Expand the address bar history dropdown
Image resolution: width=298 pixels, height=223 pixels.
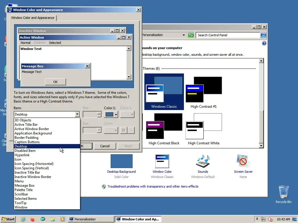184,35
